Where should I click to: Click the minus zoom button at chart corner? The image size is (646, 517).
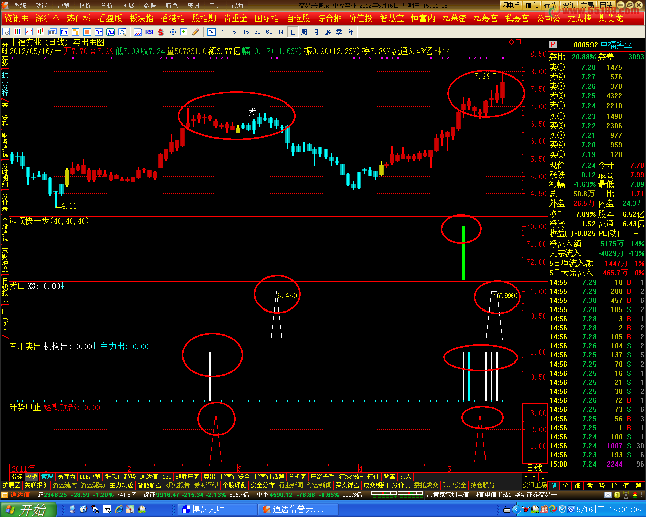coord(534,476)
